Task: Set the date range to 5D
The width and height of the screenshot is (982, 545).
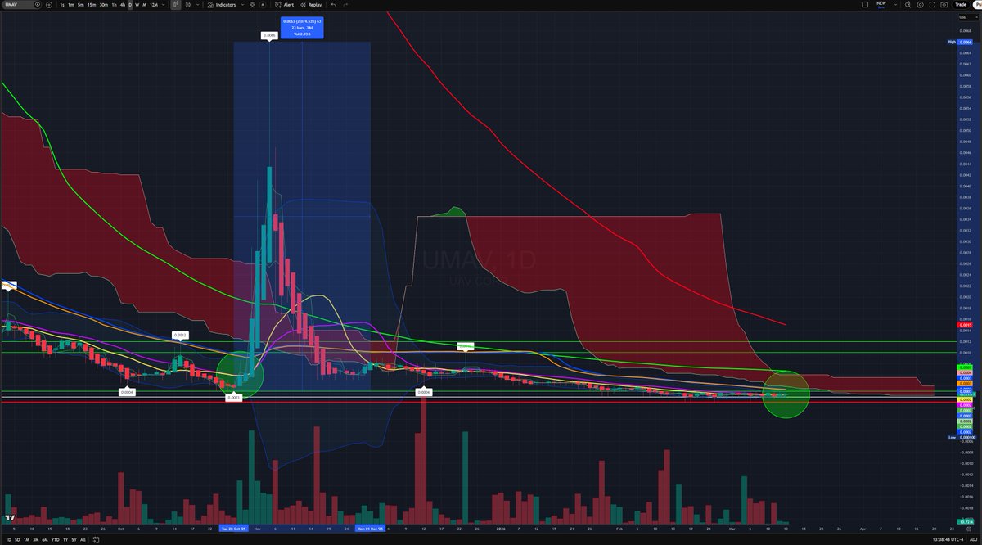Action: pos(17,540)
